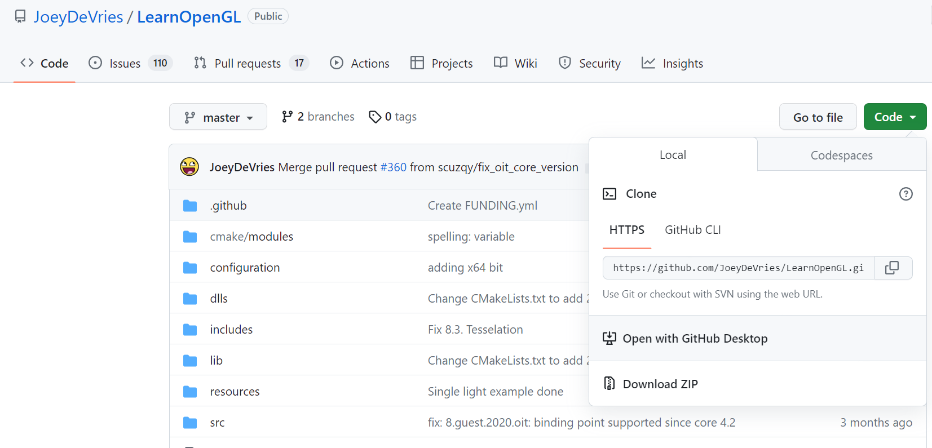Click the includes folder icon

(190, 330)
